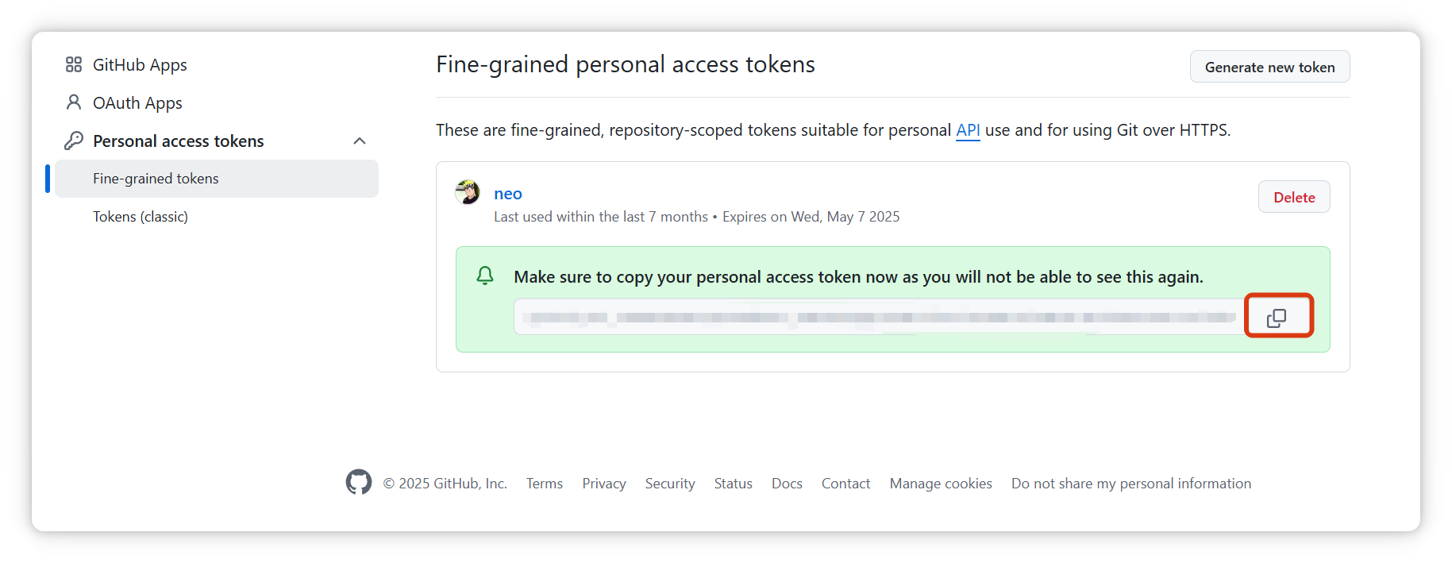Open Fine-grained tokens page
Screen dimensions: 1452x563
point(156,179)
